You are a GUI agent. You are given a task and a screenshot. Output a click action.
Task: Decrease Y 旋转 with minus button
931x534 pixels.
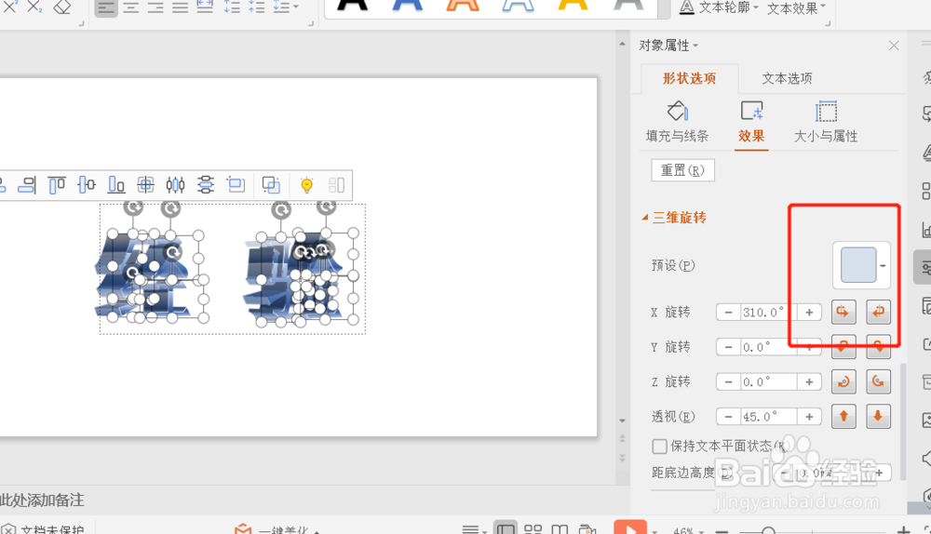[729, 347]
